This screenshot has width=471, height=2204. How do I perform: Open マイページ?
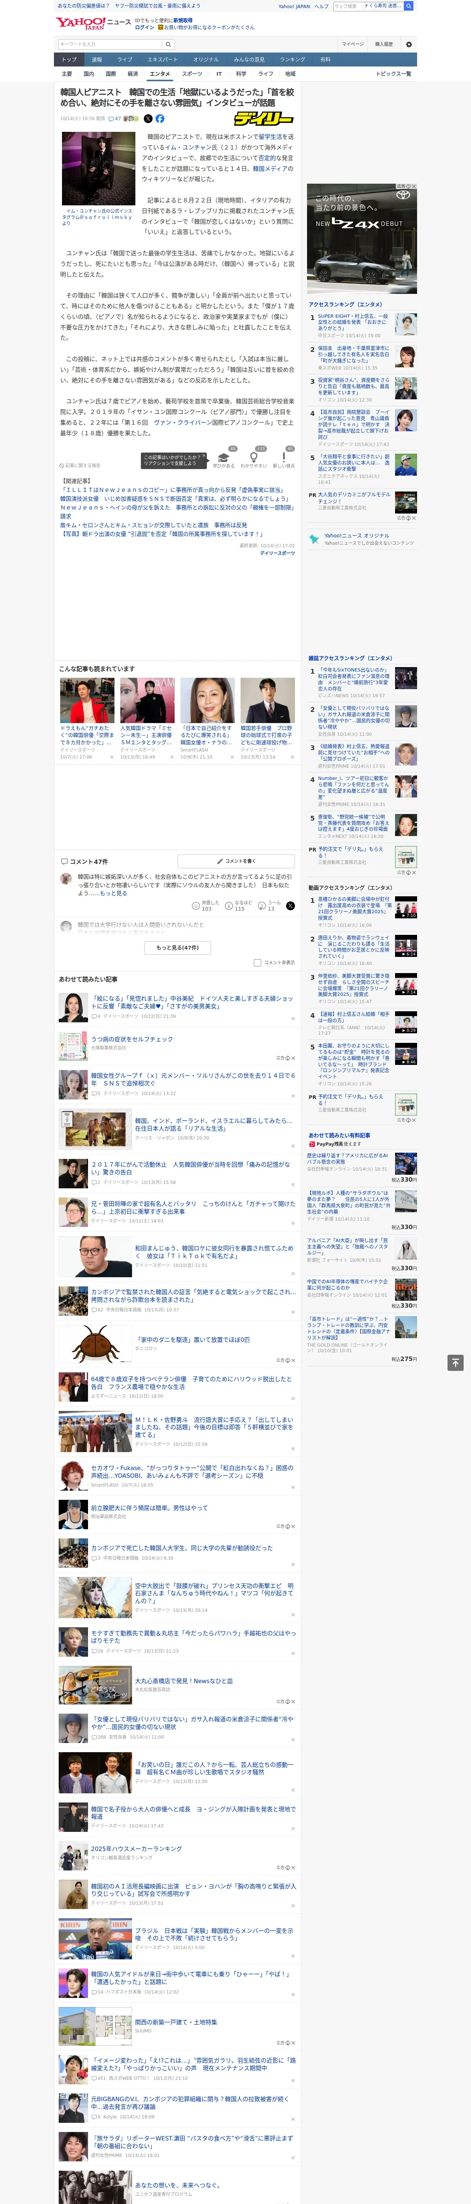[353, 44]
